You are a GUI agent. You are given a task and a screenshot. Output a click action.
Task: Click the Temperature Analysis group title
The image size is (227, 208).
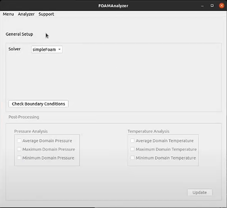(x=148, y=131)
